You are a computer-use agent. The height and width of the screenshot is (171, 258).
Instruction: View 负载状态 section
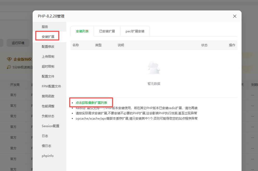click(48, 116)
